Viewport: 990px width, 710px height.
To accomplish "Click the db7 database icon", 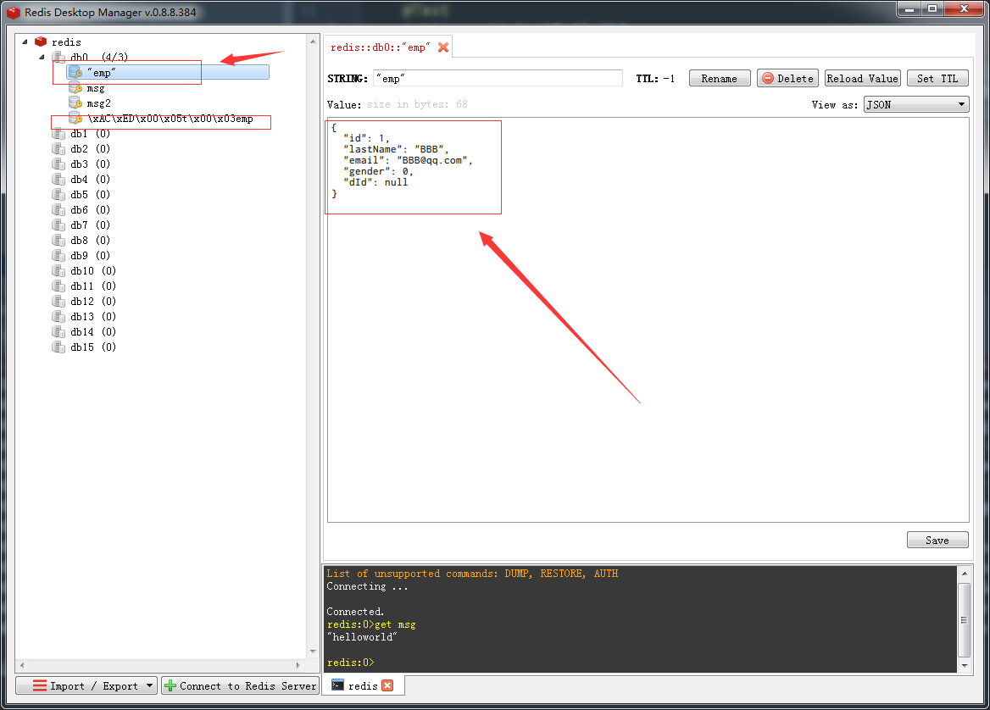I will click(58, 225).
